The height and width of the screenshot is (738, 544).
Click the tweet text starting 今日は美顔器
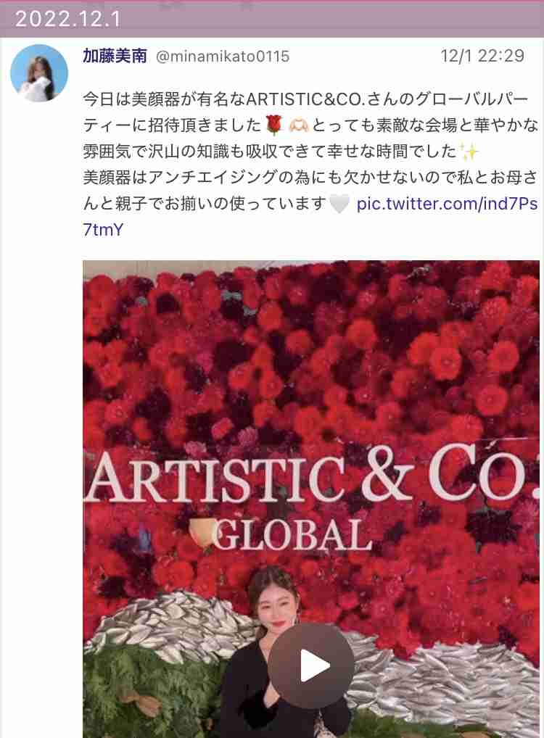(310, 165)
